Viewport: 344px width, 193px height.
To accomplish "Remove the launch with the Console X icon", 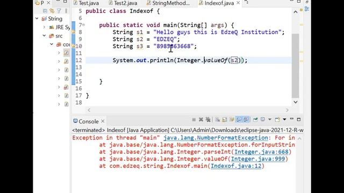I will (x=200, y=120).
